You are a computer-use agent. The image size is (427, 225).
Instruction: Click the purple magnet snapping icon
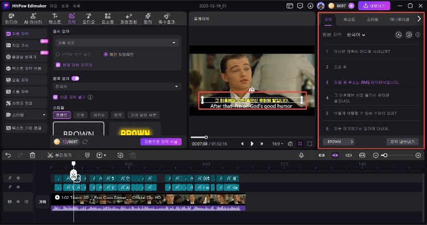335,155
